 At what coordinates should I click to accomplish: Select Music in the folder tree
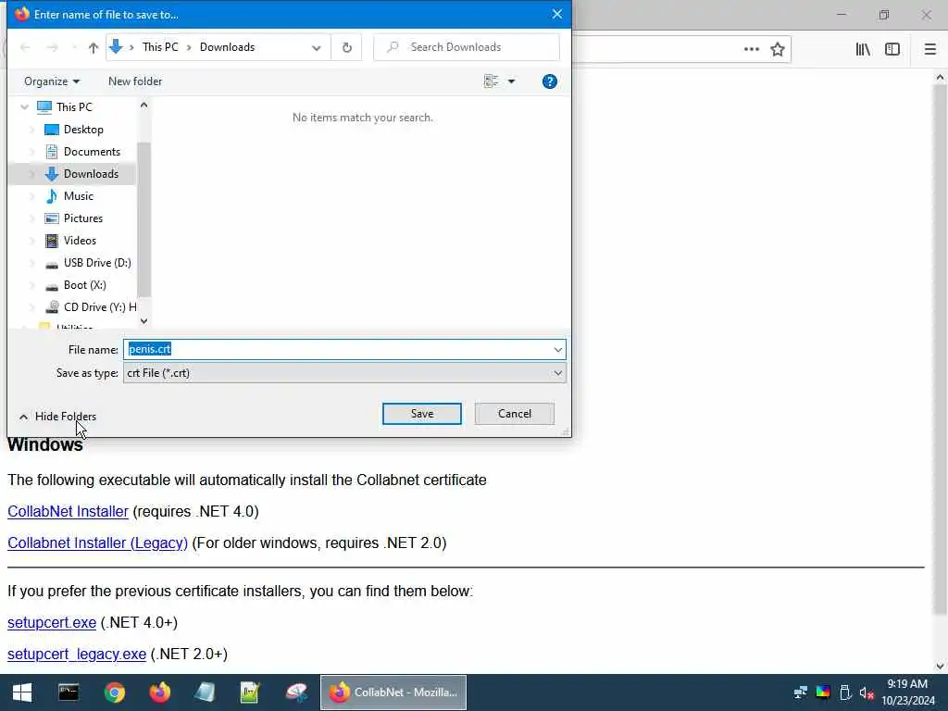(x=78, y=196)
